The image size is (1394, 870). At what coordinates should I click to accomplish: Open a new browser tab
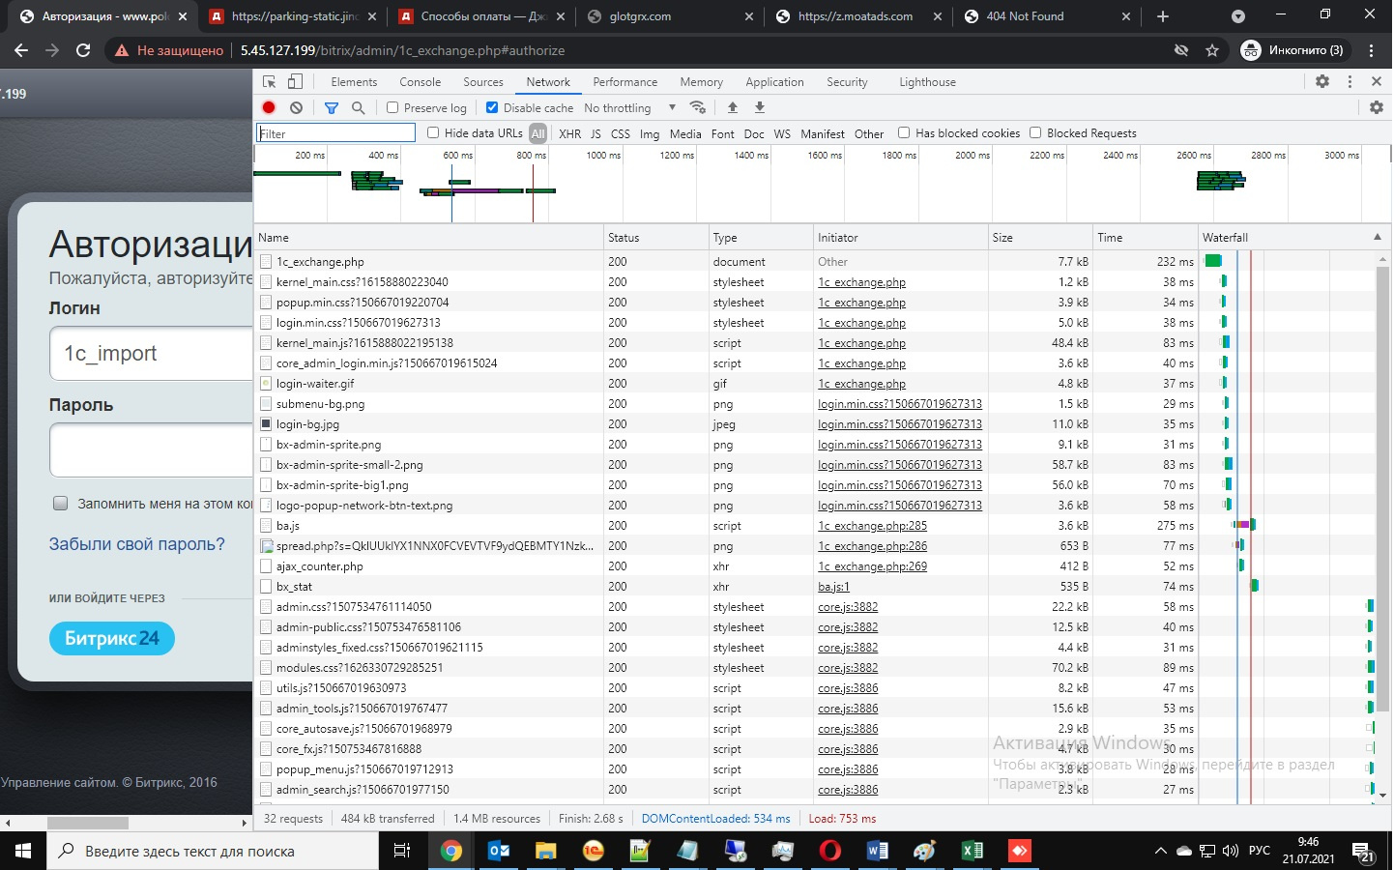point(1163,16)
